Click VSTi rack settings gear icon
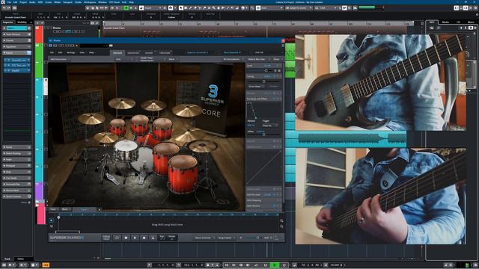The height and width of the screenshot is (269, 479). click(475, 28)
